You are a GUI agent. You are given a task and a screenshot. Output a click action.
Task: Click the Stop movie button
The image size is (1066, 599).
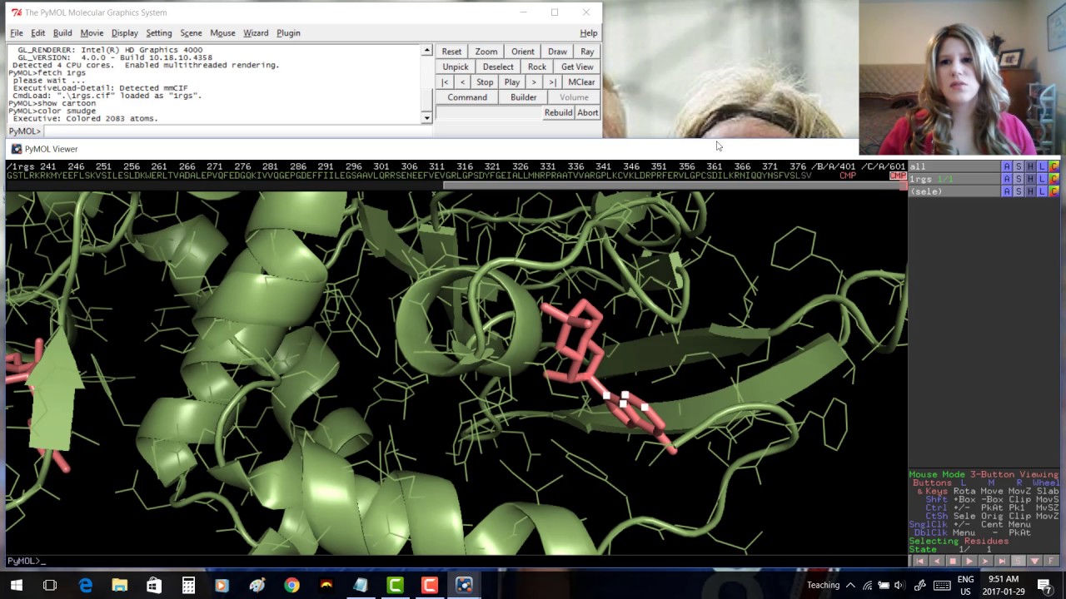[x=485, y=82]
